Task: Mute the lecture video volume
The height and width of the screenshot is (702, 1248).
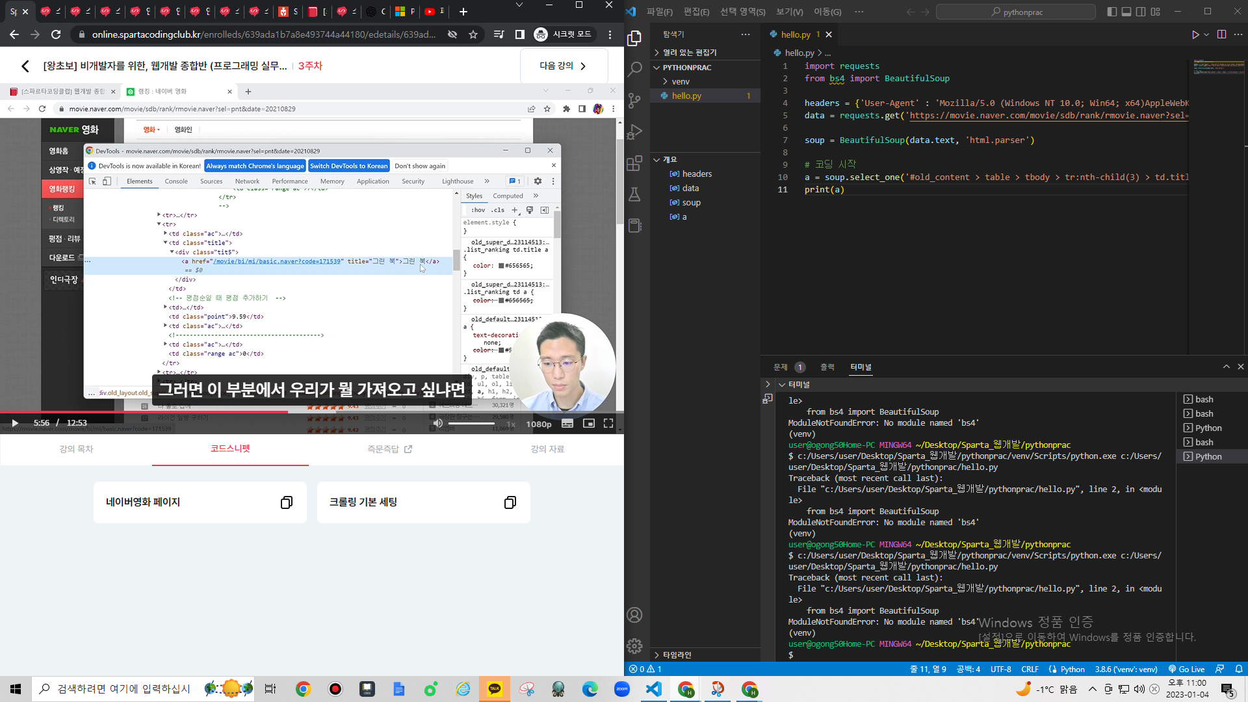Action: click(438, 423)
